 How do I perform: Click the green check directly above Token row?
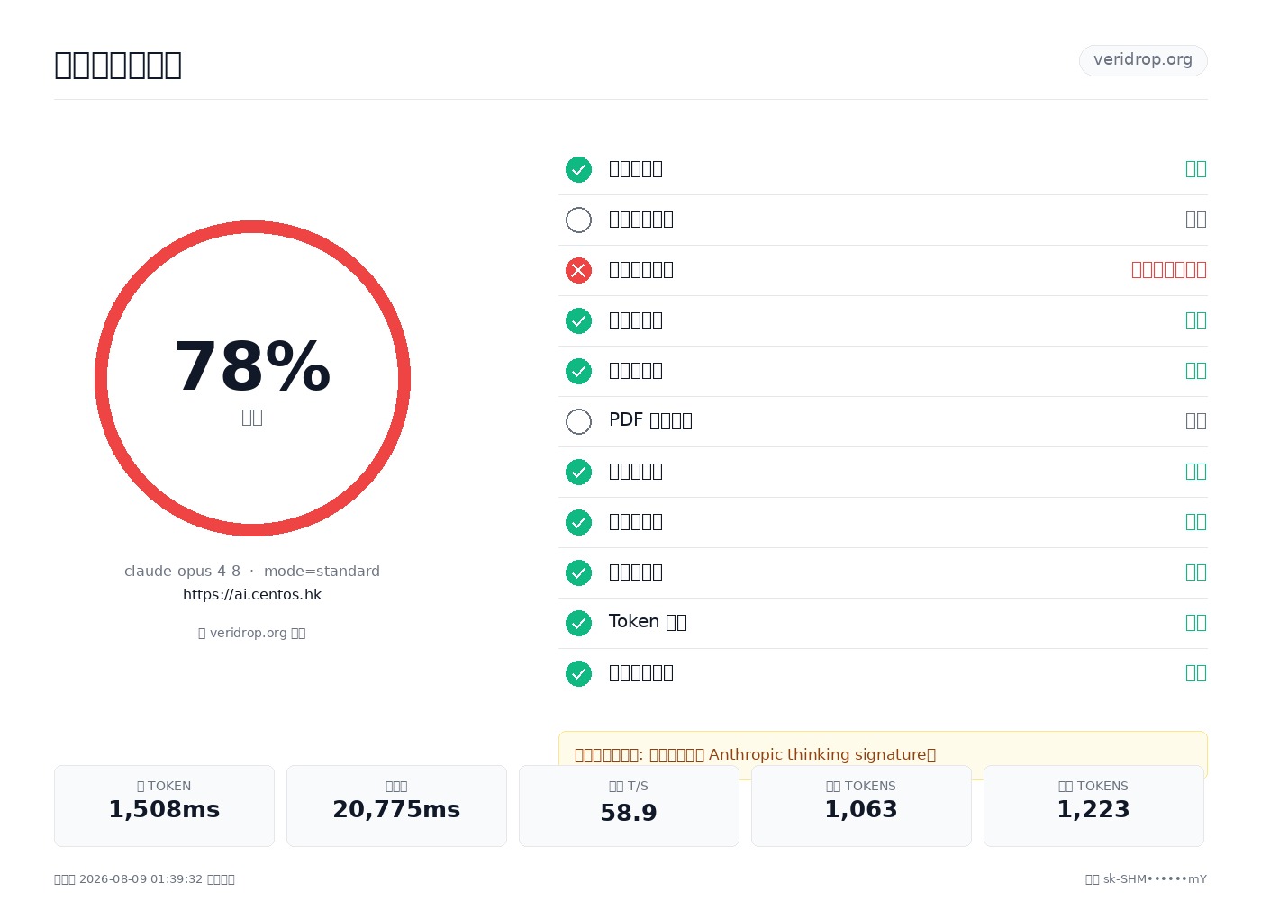[x=578, y=572]
